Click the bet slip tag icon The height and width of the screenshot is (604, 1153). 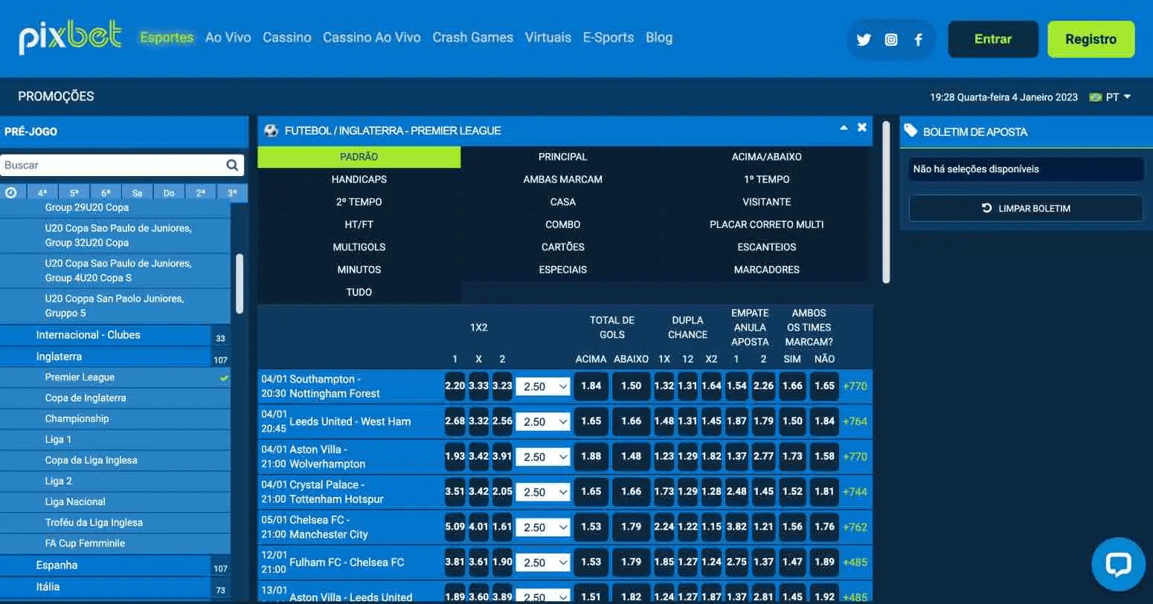[x=910, y=131]
